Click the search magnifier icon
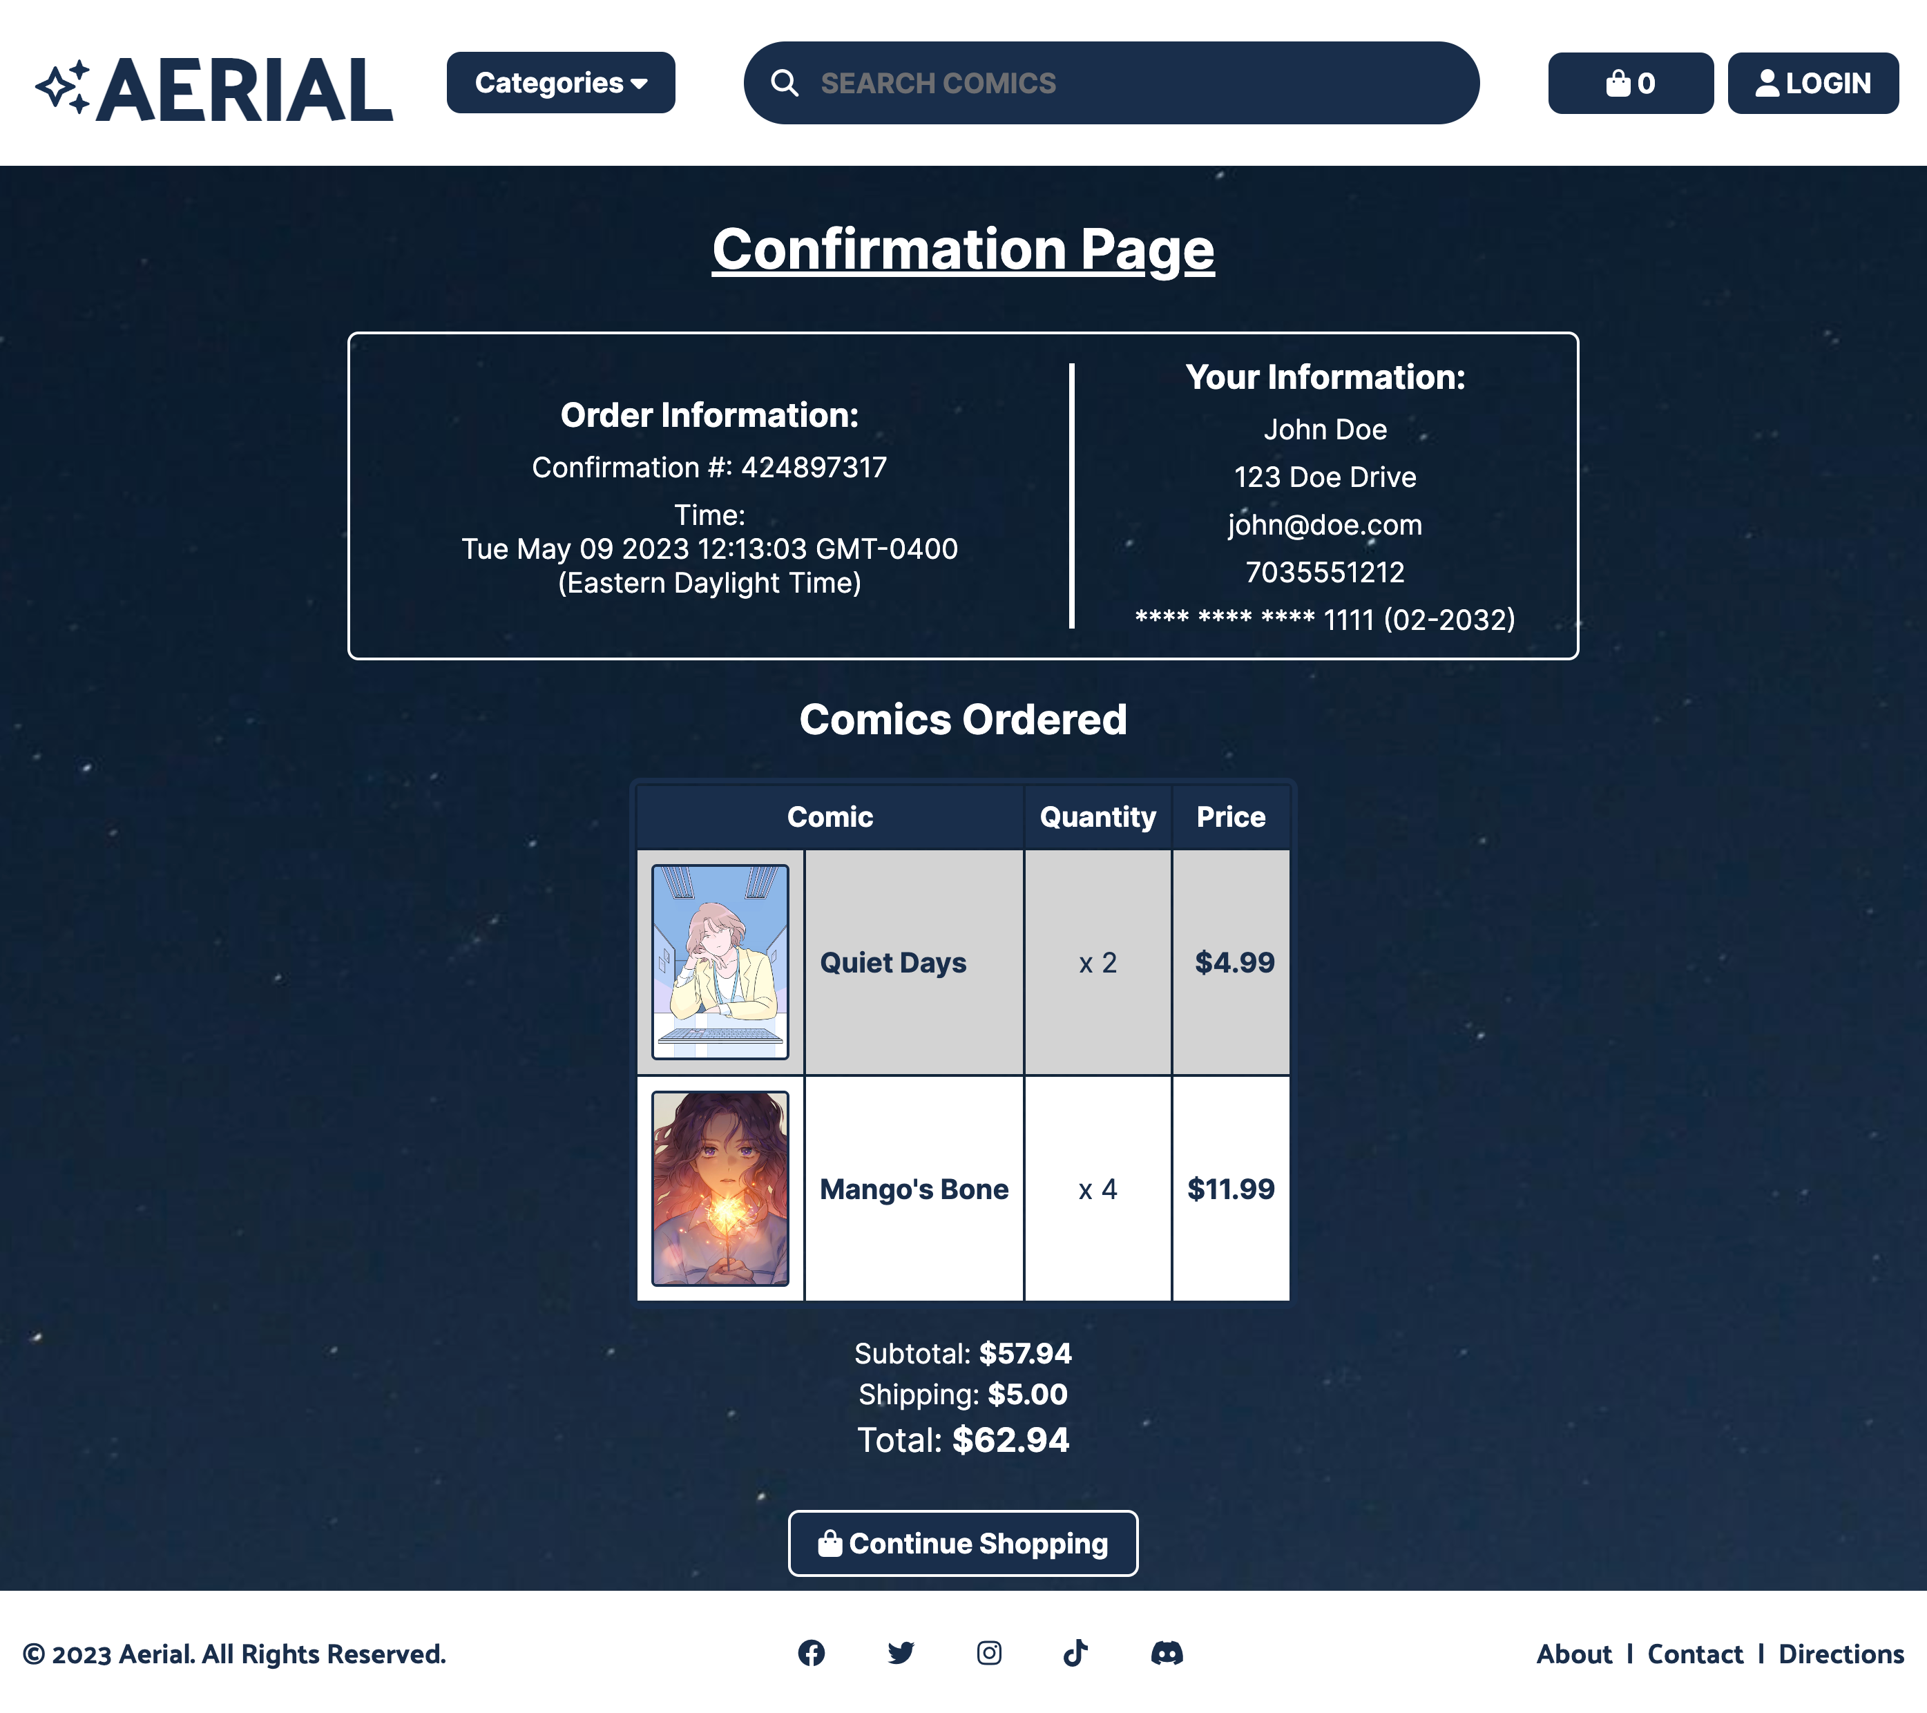 click(x=785, y=83)
